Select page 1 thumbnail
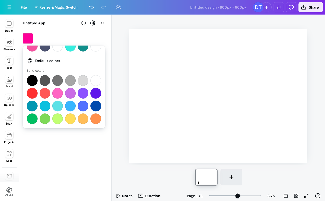325x201 pixels. click(x=206, y=177)
